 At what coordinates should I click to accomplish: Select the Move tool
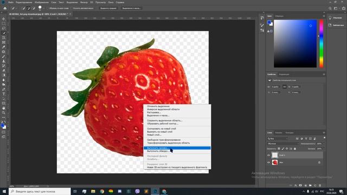click(4, 19)
